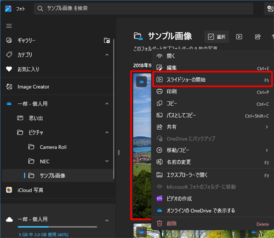Click the OneDrive storage usage bar
274x238 pixels.
pyautogui.click(x=58, y=227)
